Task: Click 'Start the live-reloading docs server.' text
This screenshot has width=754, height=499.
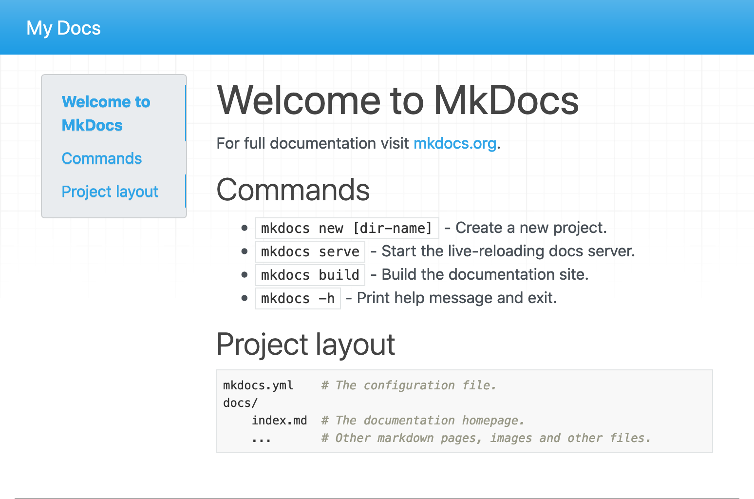Action: [508, 251]
